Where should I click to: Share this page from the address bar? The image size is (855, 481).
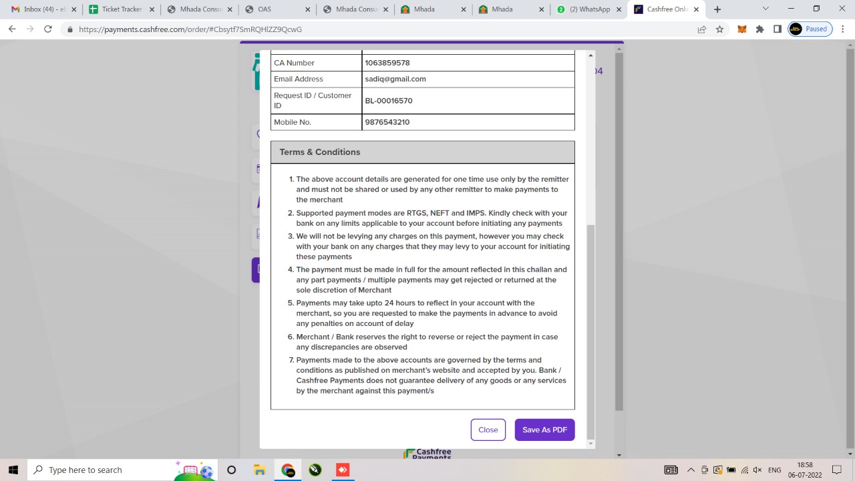(x=702, y=29)
